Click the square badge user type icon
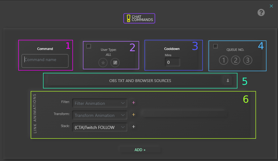 pos(115,63)
